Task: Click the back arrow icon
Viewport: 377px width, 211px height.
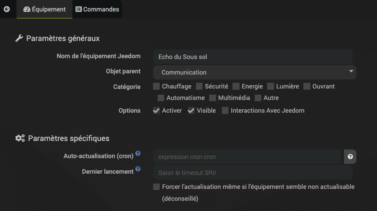Action: tap(7, 9)
